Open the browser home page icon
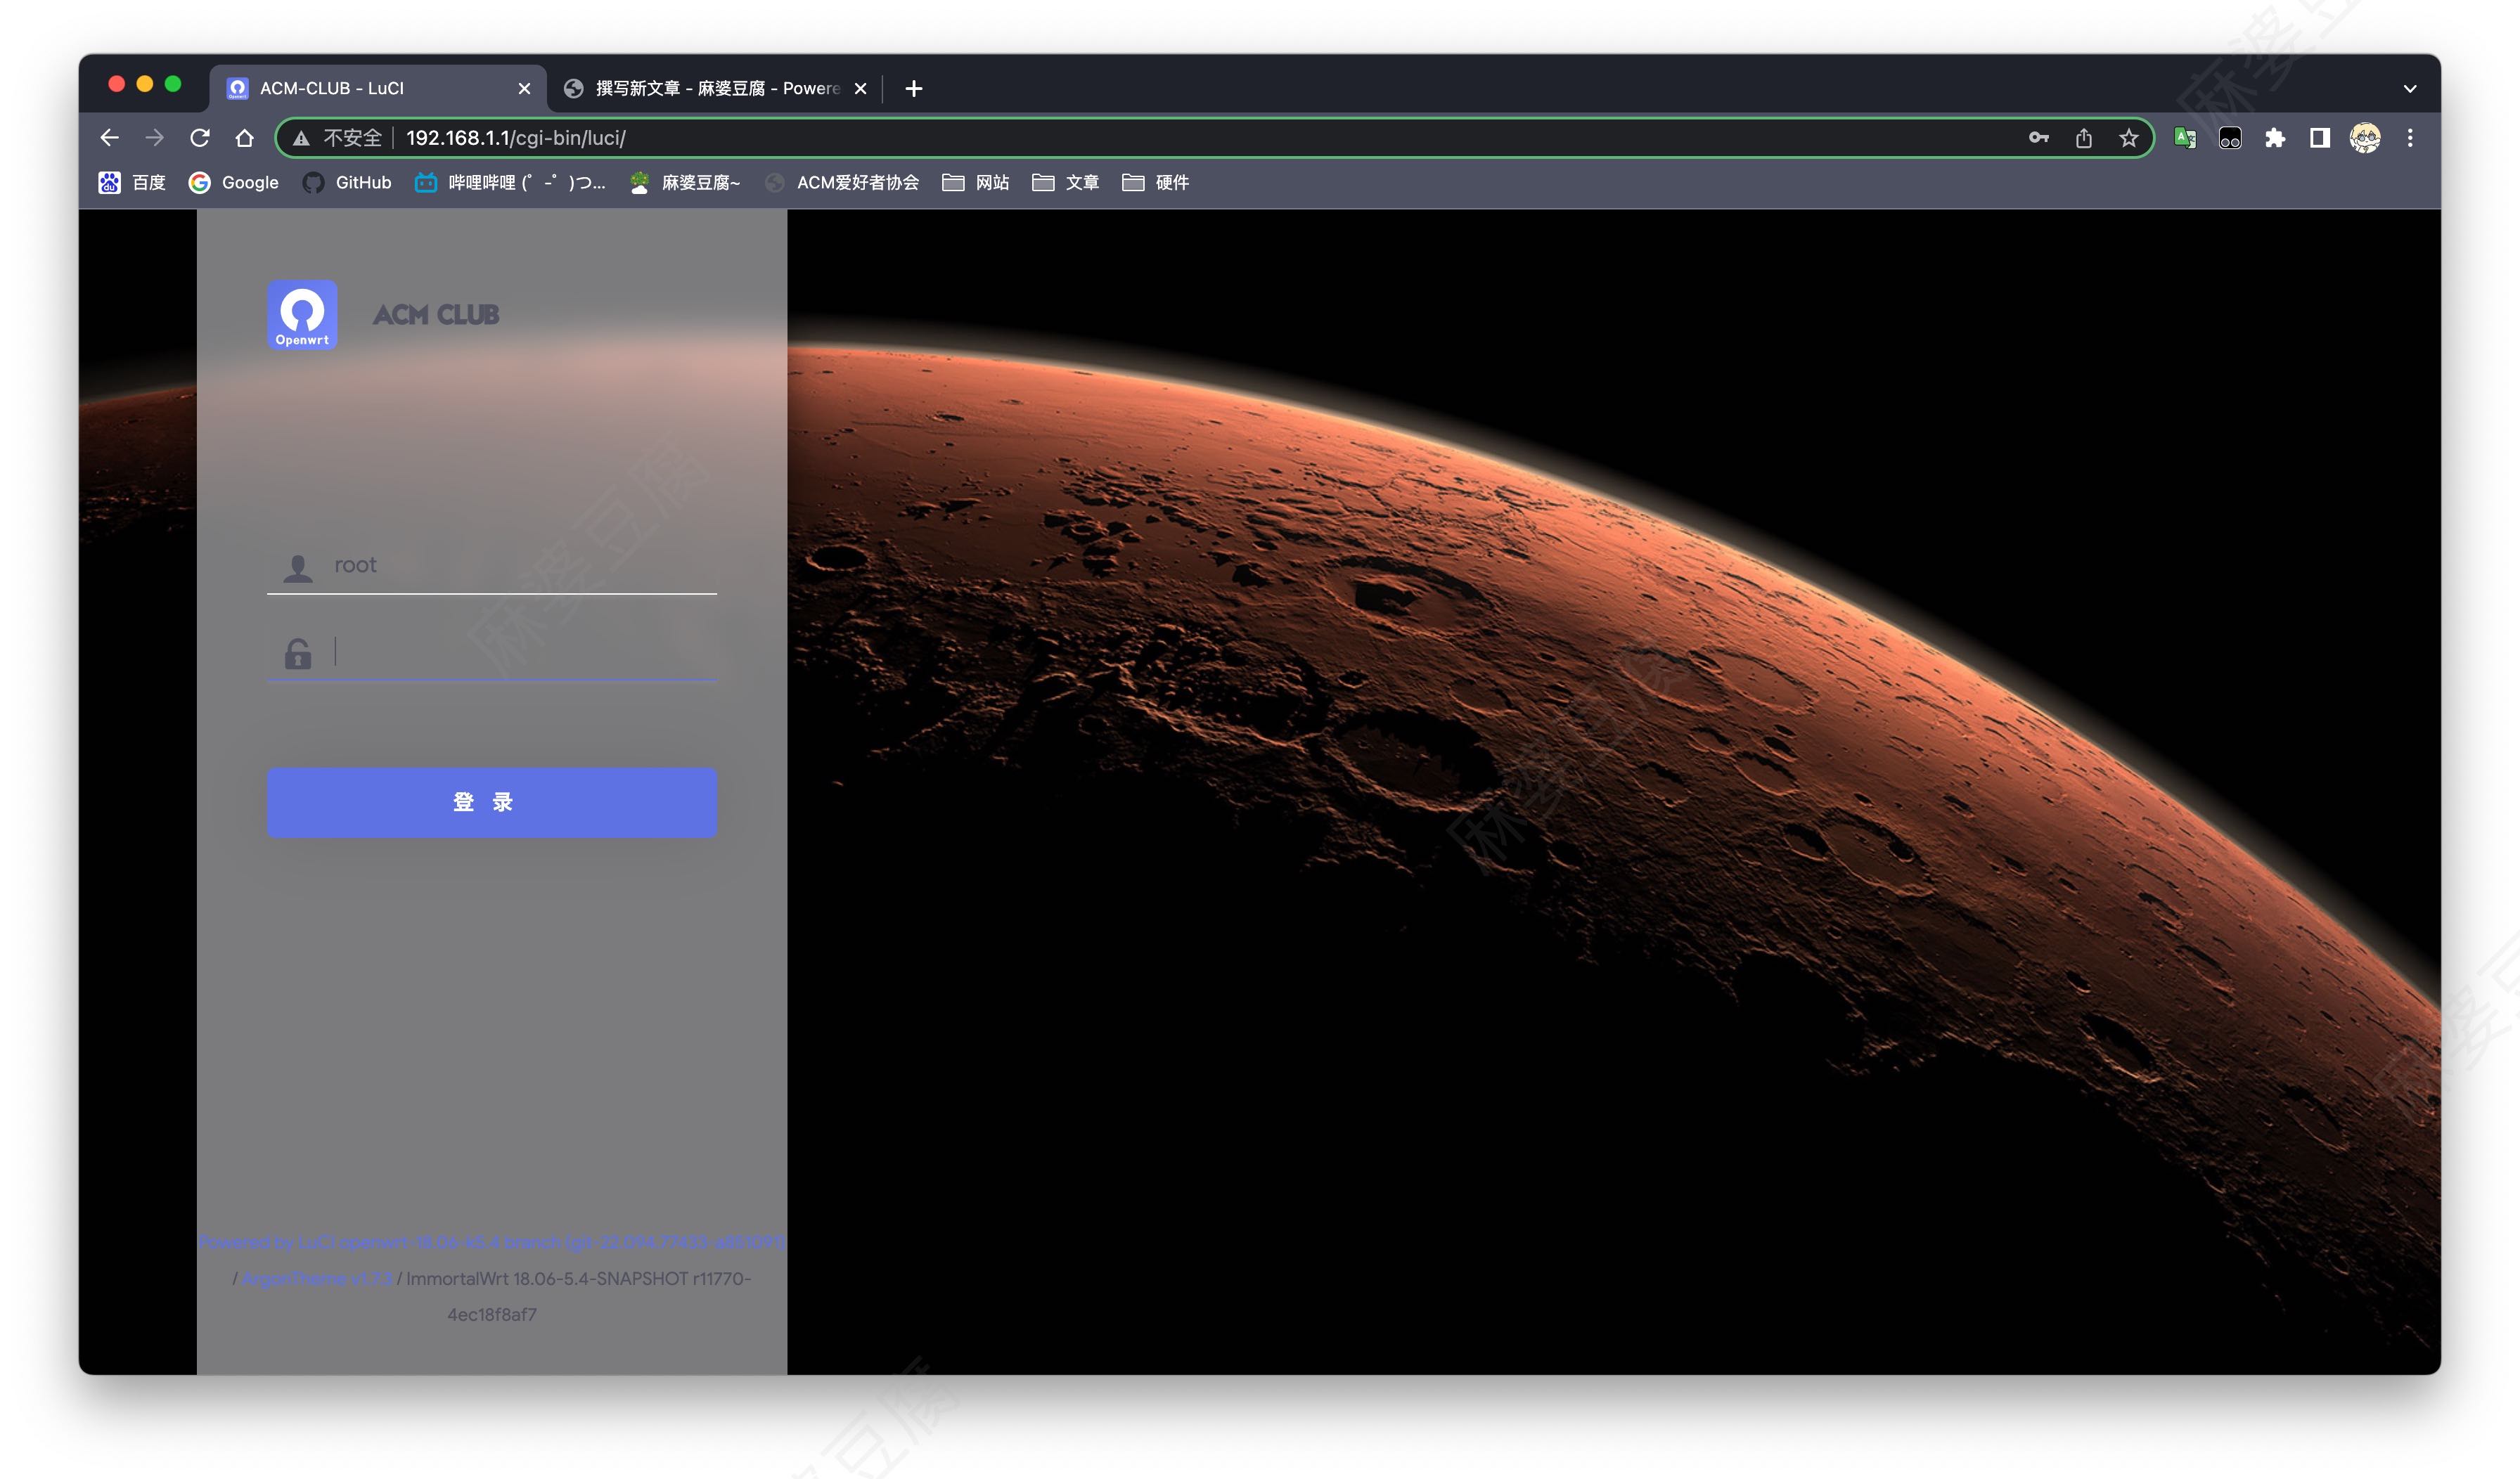 [x=244, y=138]
